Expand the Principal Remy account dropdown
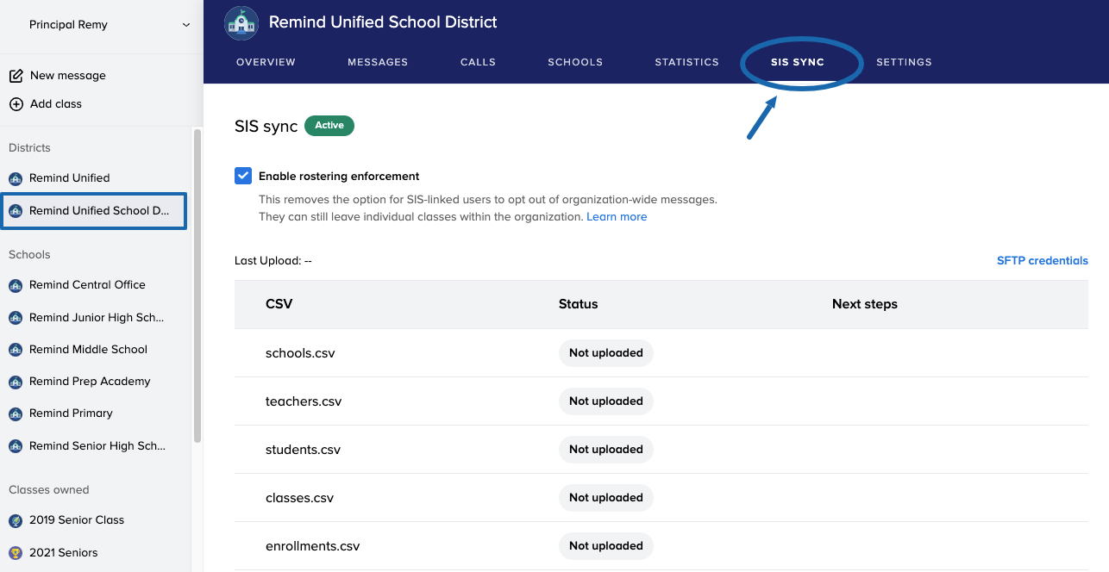 tap(185, 25)
